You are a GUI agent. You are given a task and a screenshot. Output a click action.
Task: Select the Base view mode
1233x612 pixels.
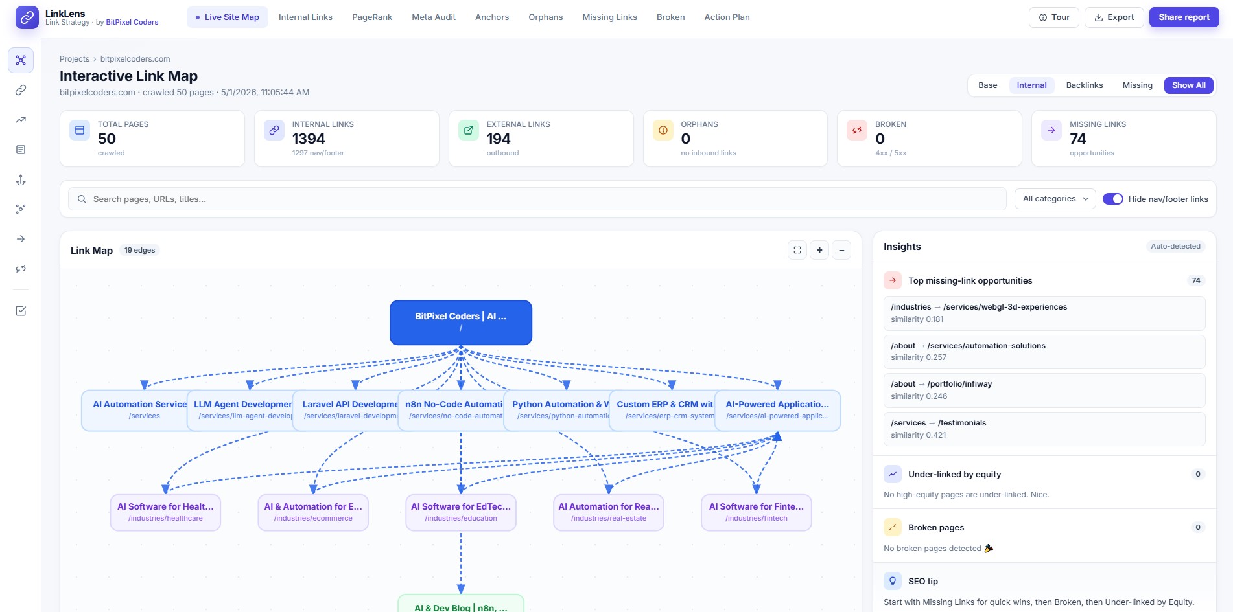click(987, 85)
